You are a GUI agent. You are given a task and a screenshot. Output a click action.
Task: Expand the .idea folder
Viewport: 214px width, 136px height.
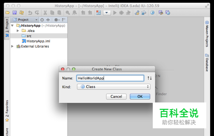click(x=18, y=31)
